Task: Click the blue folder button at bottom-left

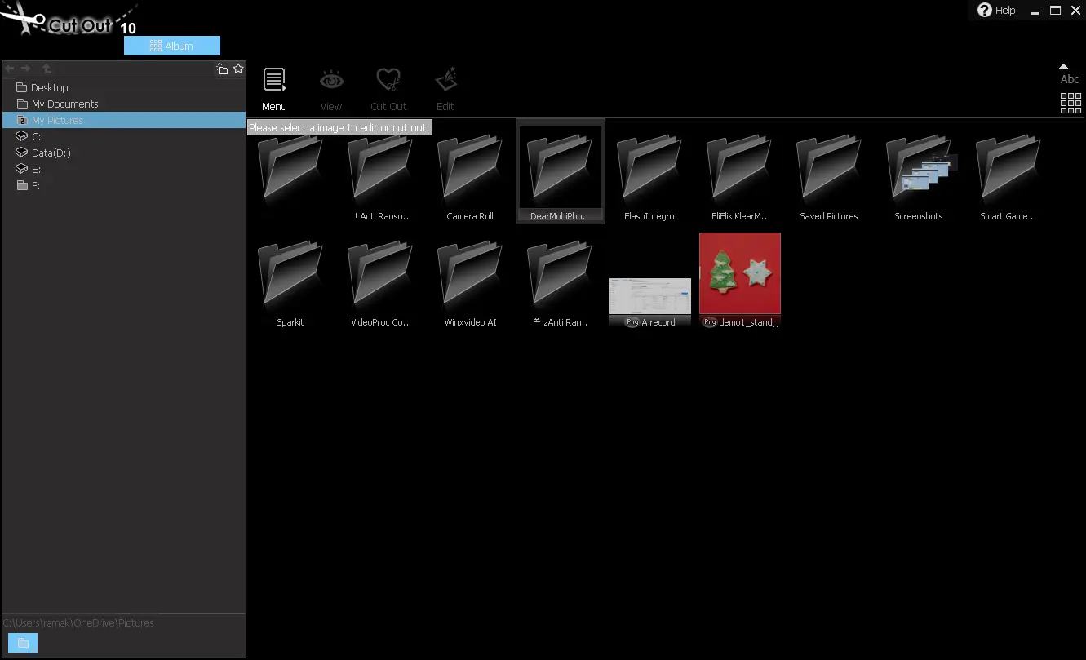Action: 23,643
